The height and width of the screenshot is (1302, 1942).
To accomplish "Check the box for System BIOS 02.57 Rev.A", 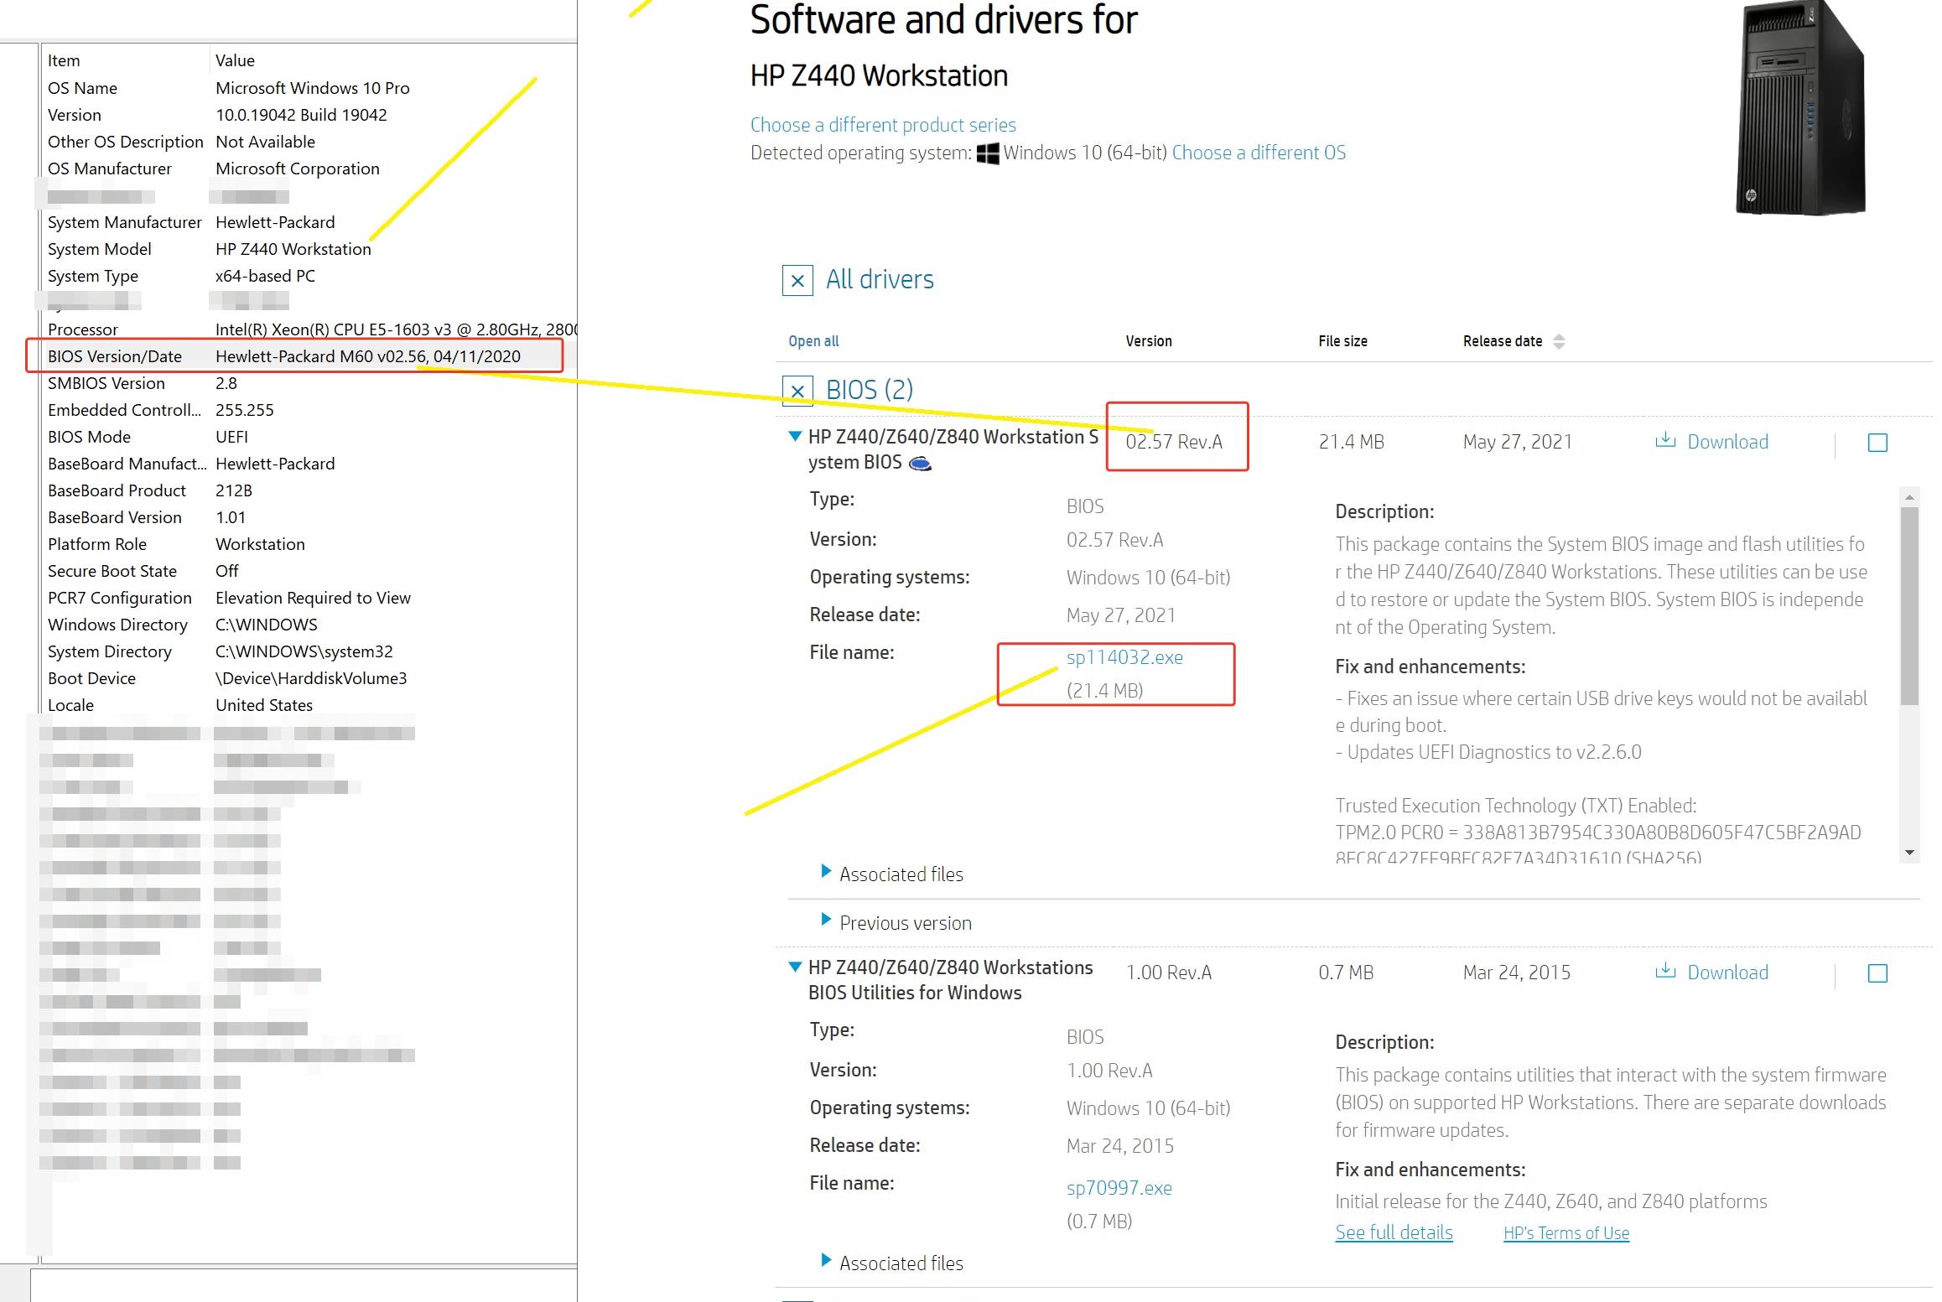I will [1877, 443].
